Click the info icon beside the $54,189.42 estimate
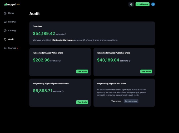Image resolution: width=179 pixels, height=133 pixels. click(65, 34)
